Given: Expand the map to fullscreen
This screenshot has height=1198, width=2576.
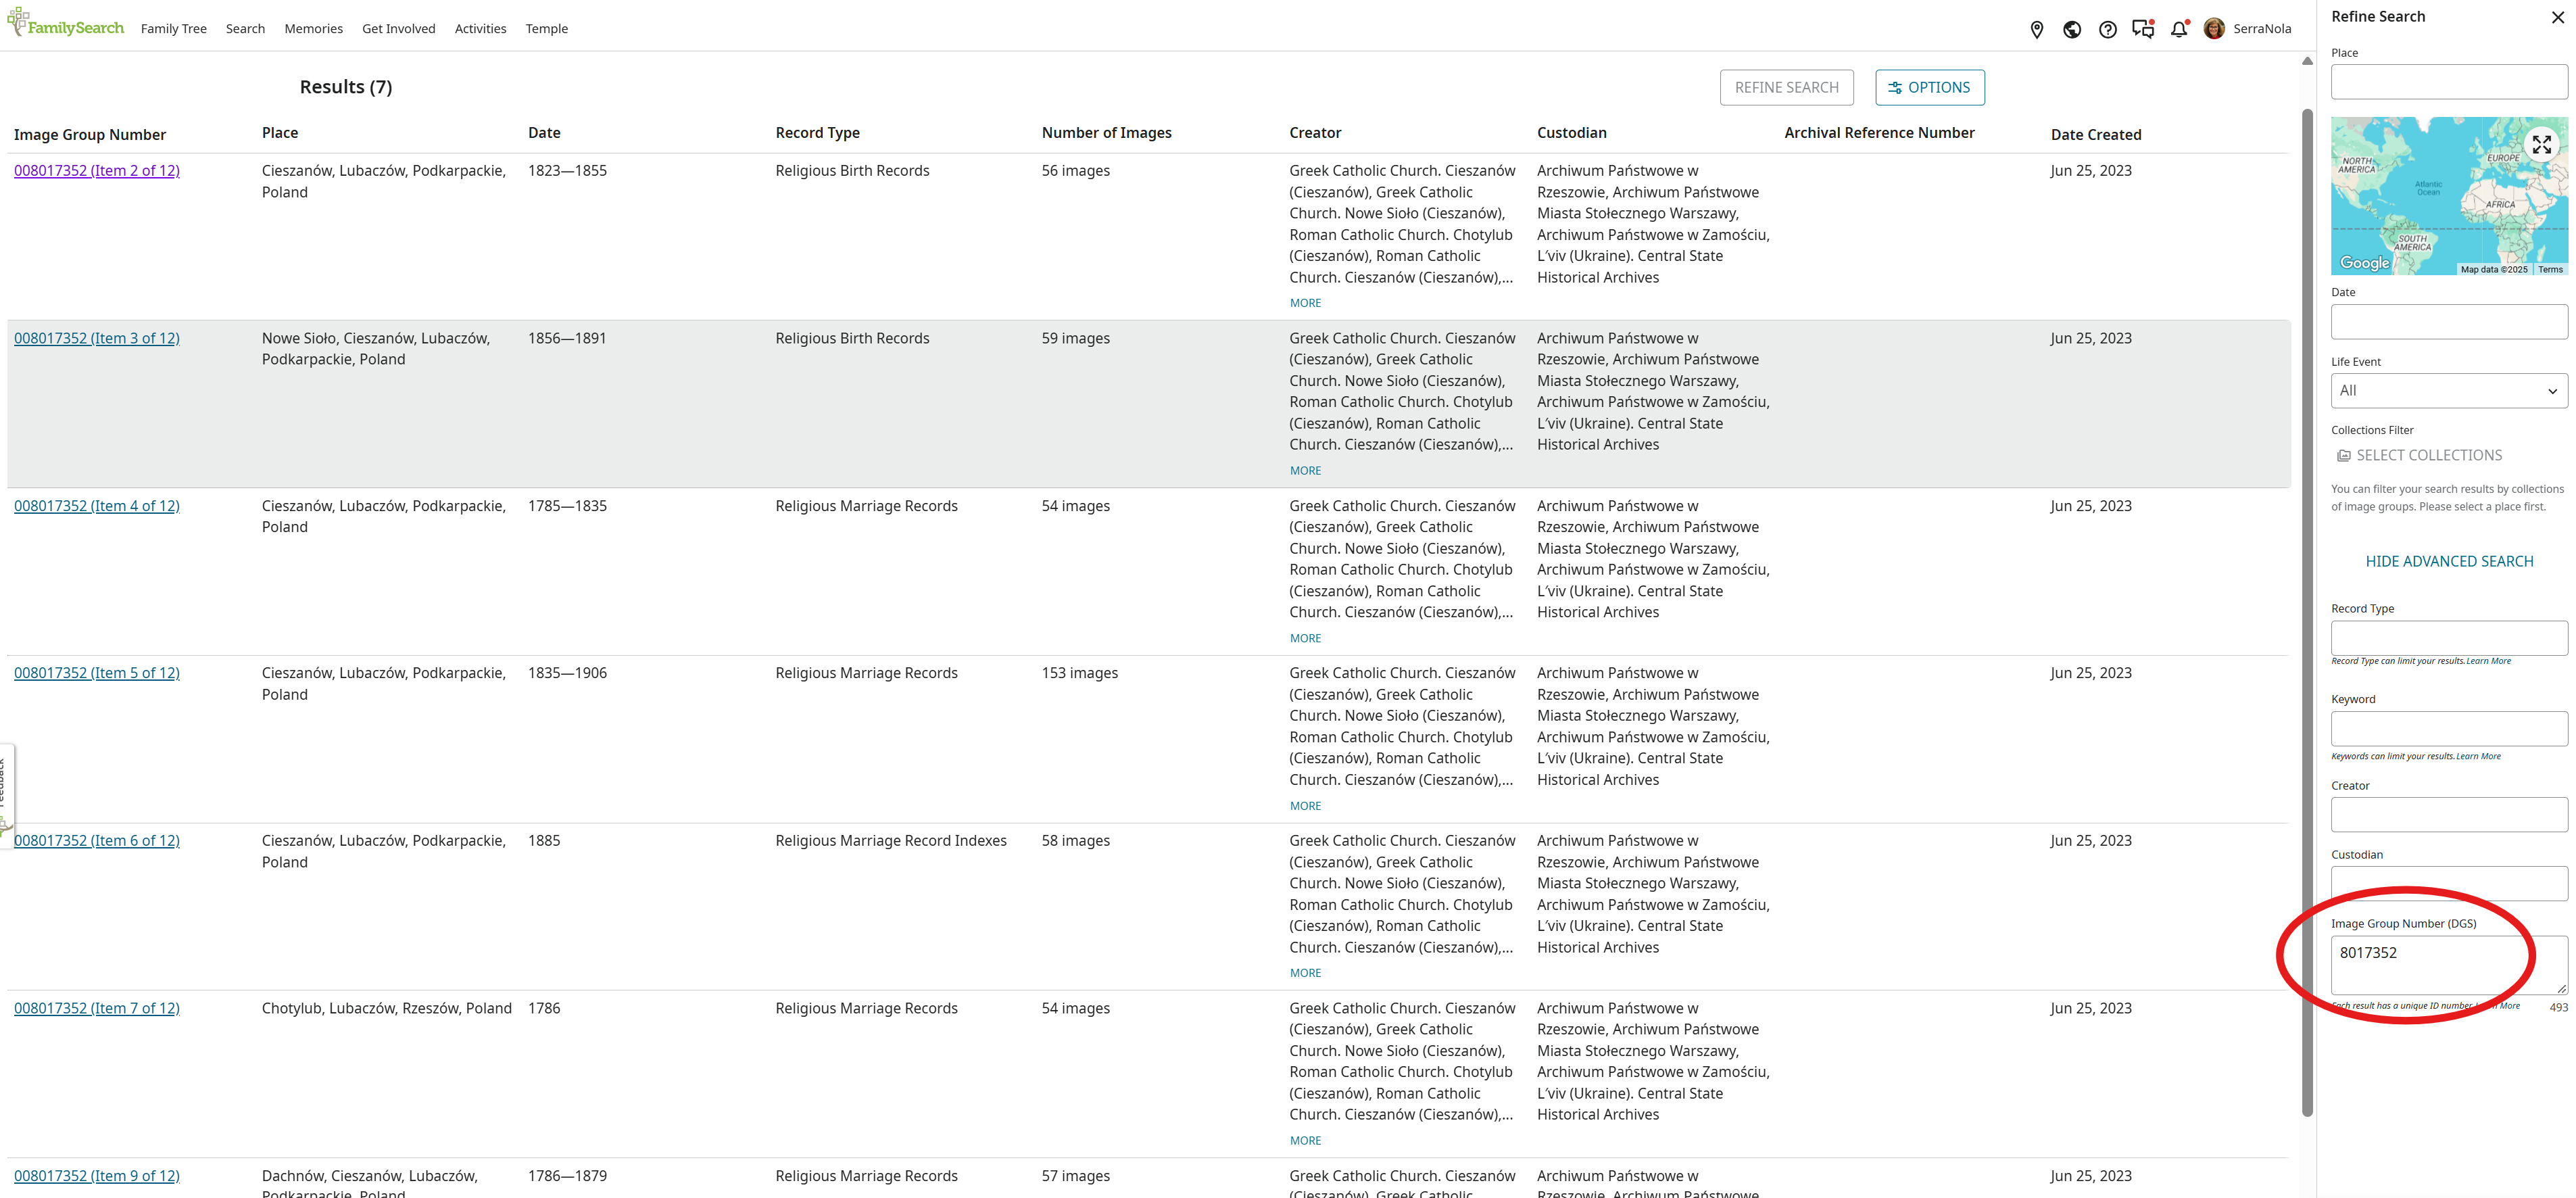Looking at the screenshot, I should coord(2541,145).
